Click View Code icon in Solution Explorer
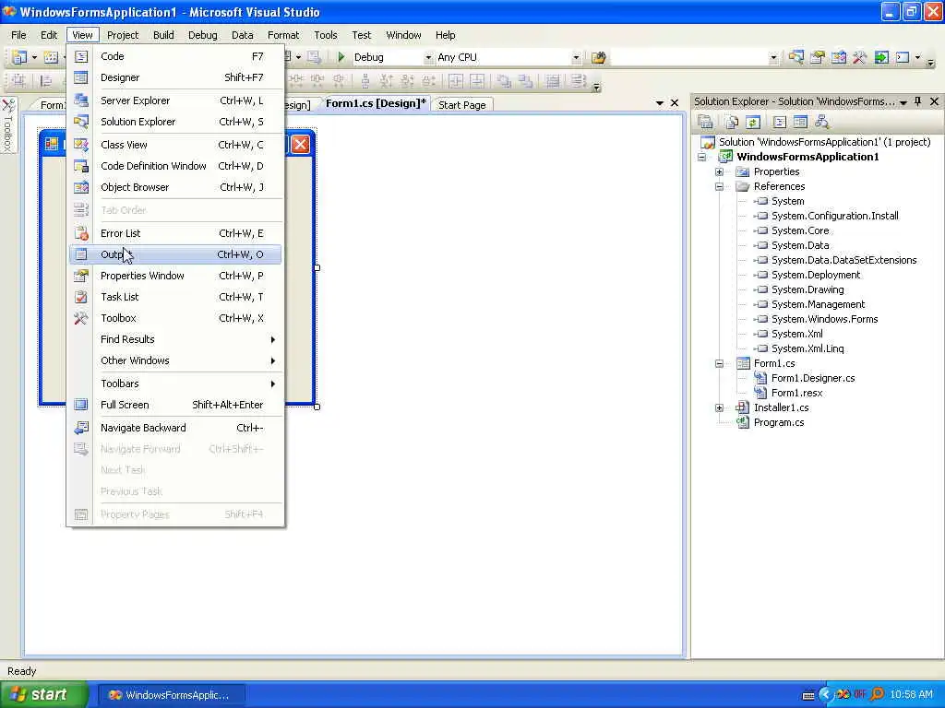Image resolution: width=945 pixels, height=708 pixels. 780,123
